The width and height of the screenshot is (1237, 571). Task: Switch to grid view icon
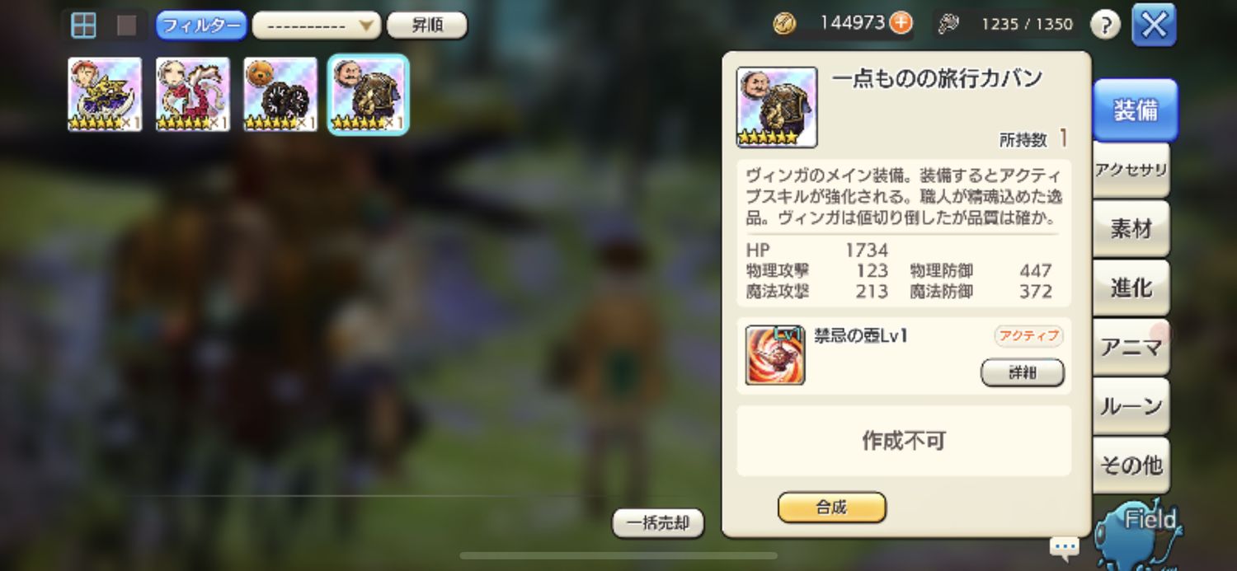click(83, 26)
